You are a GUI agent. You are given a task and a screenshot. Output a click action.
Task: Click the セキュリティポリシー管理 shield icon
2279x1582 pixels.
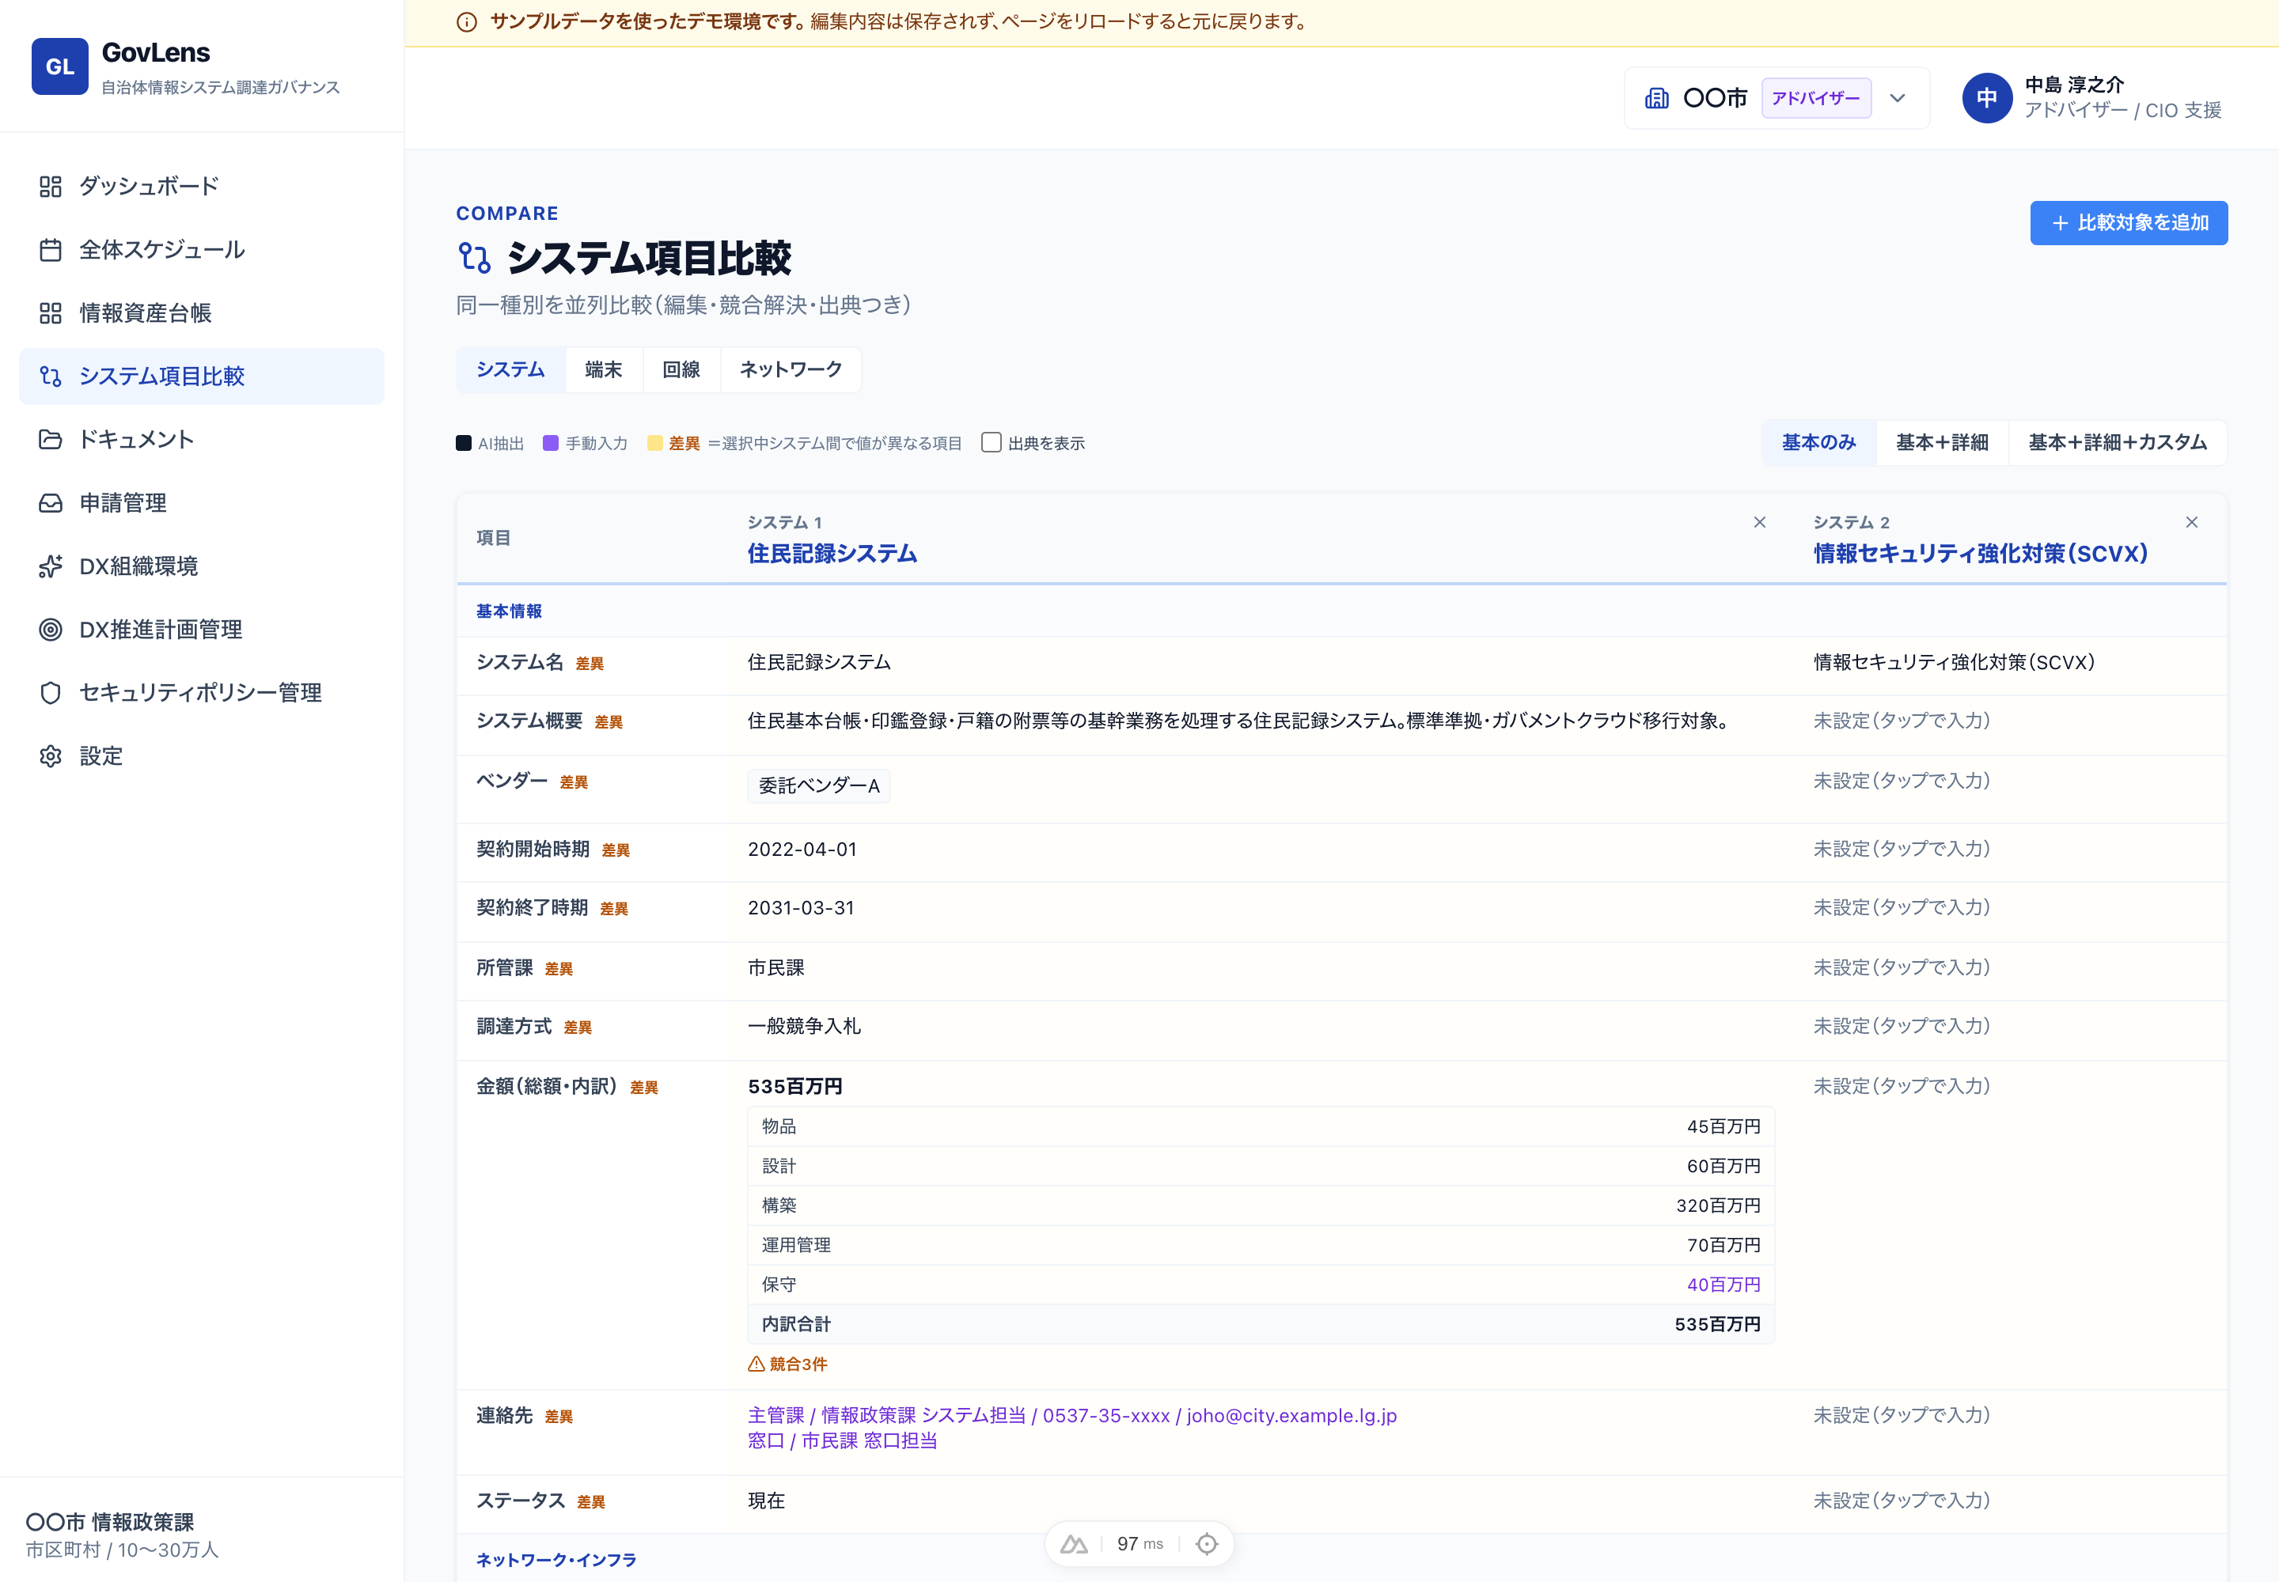[51, 693]
